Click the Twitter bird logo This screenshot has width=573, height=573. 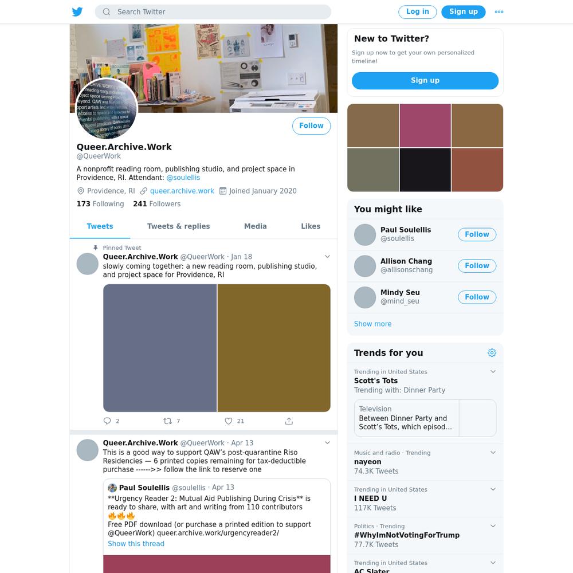click(77, 11)
